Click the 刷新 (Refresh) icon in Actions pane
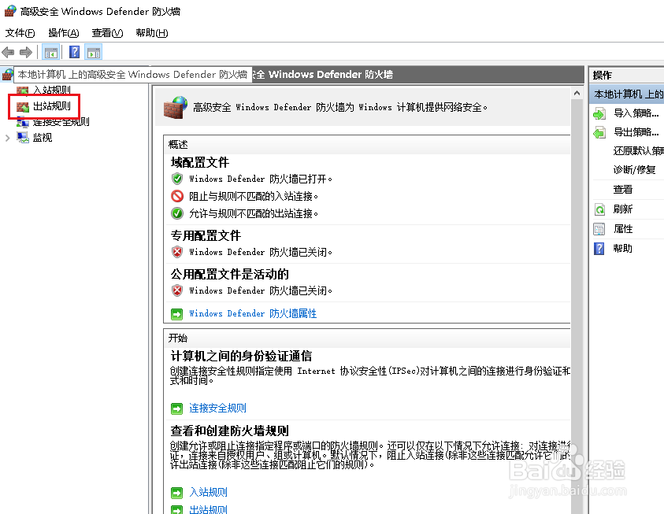 tap(599, 209)
